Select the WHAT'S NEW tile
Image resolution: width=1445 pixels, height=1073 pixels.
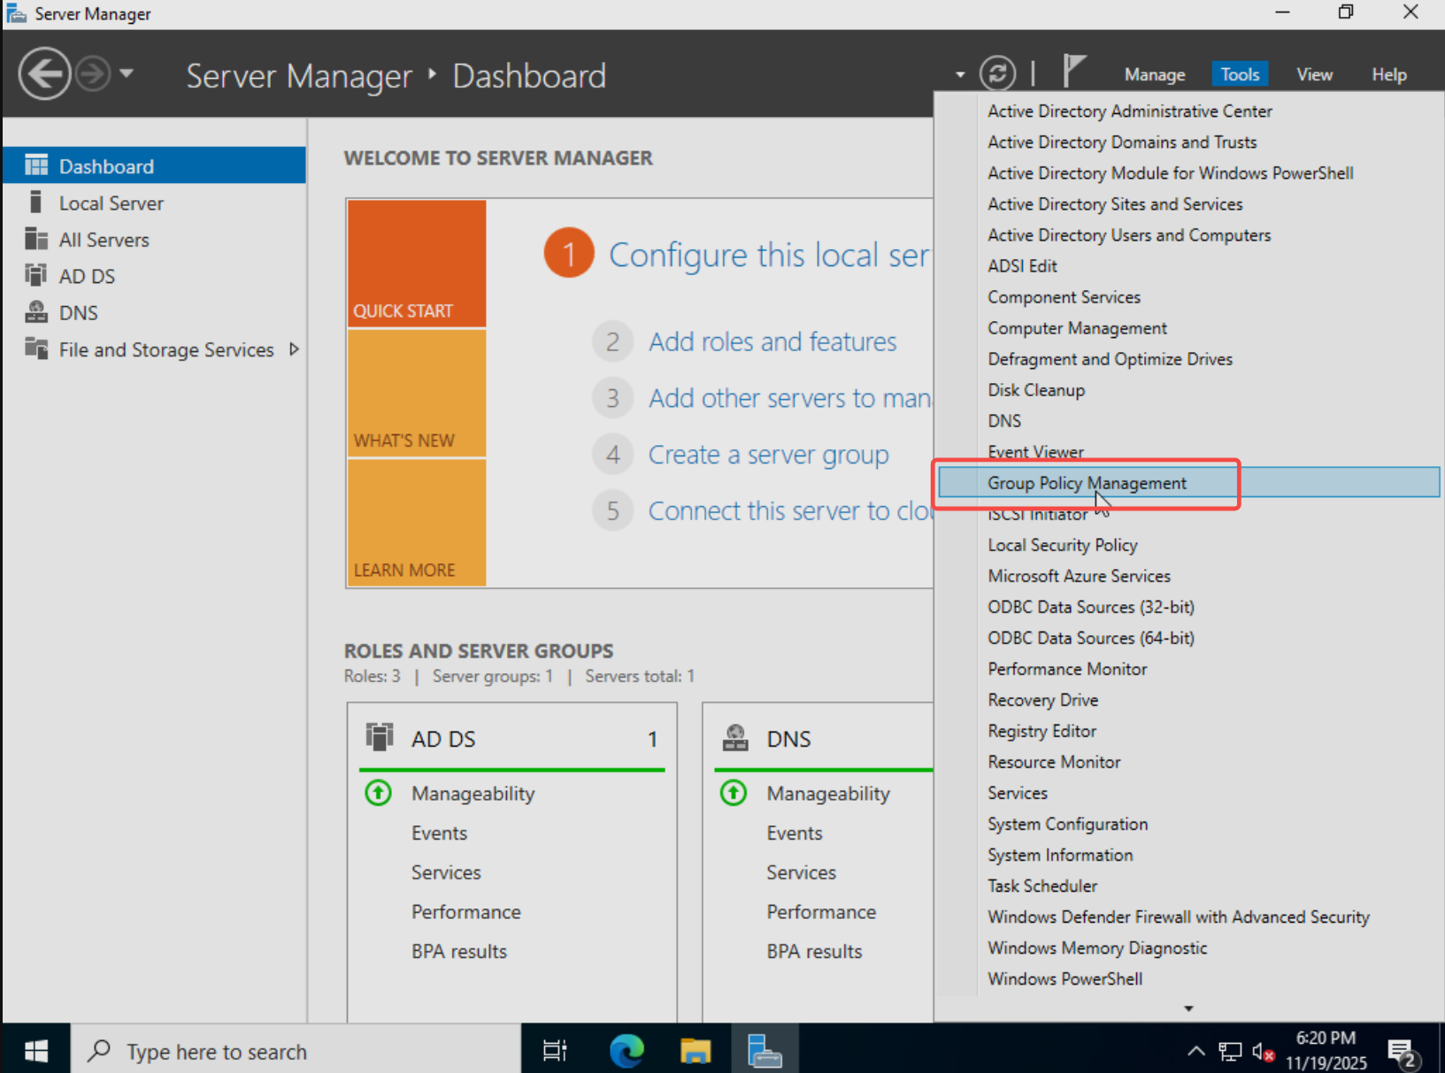click(417, 393)
